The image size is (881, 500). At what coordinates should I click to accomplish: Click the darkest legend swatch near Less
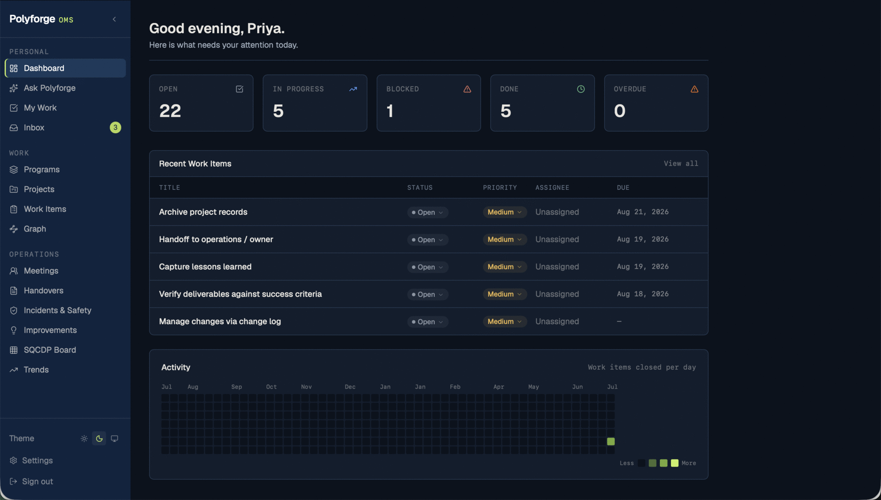(x=642, y=463)
